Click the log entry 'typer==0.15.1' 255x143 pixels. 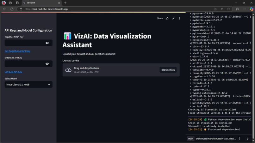tap(200, 90)
